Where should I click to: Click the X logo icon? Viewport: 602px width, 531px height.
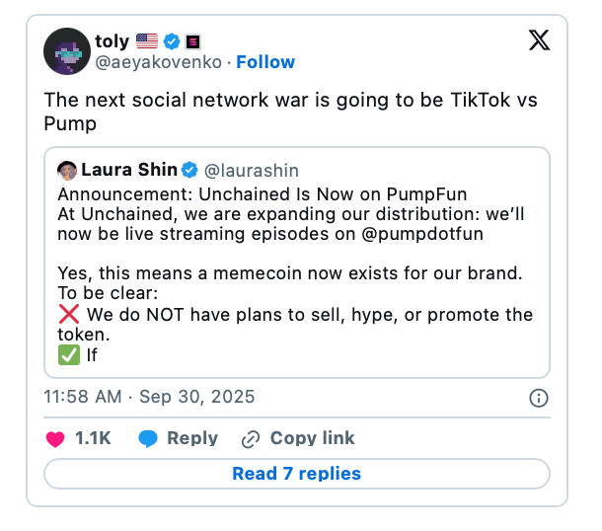click(538, 41)
